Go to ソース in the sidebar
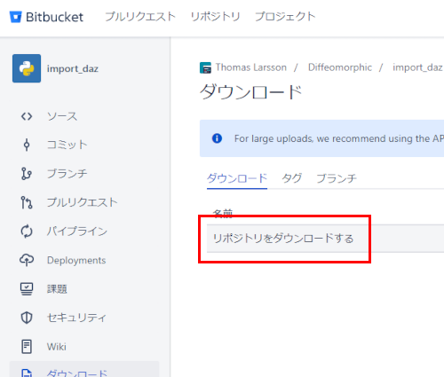Screen dimensions: 444x377 [62, 116]
